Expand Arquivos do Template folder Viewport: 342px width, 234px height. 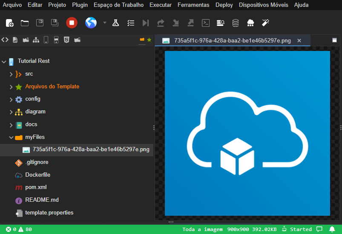[11, 87]
